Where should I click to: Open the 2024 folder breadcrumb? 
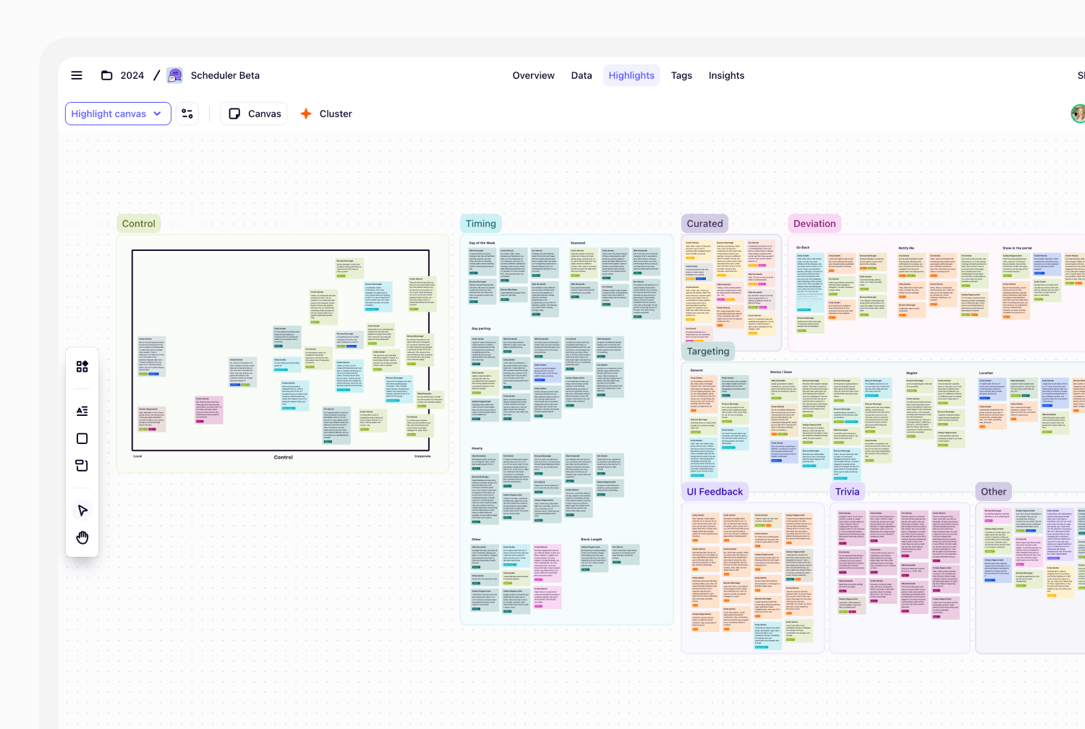[x=132, y=75]
